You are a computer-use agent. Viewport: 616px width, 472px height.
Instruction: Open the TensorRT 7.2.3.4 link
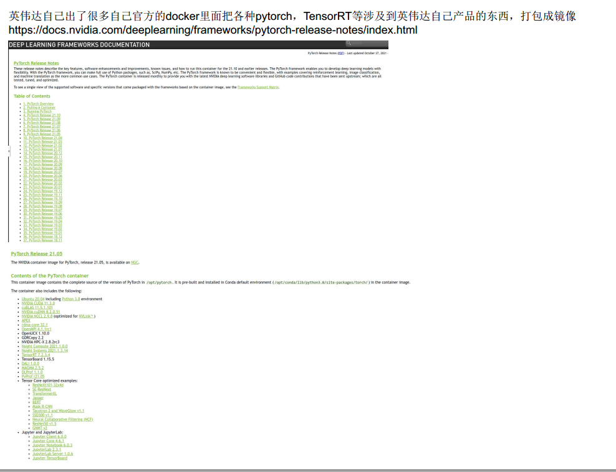pos(36,355)
